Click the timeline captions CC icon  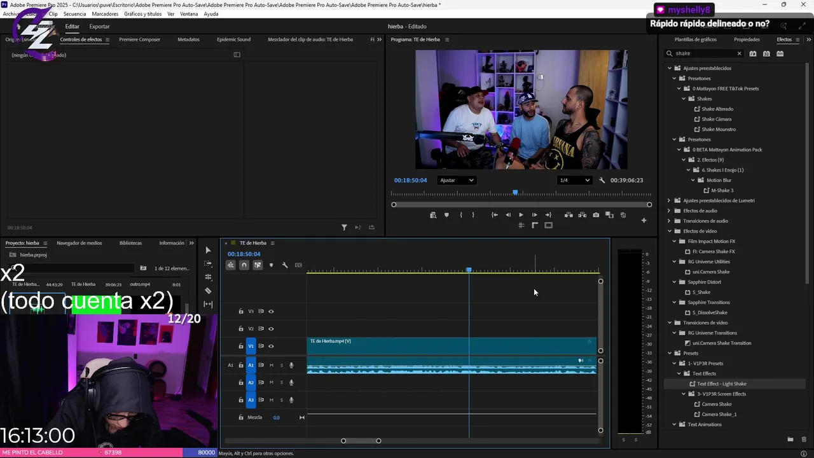point(298,265)
